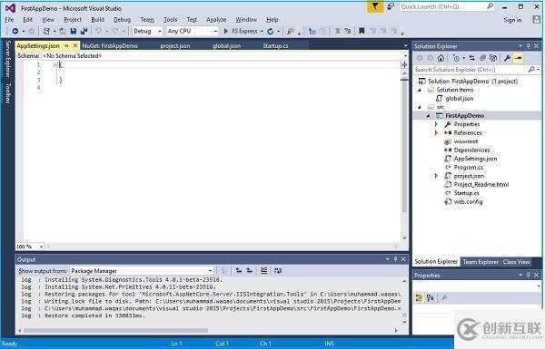545x349 pixels.
Task: Open the 100 % zoom dropdown
Action: click(41, 247)
